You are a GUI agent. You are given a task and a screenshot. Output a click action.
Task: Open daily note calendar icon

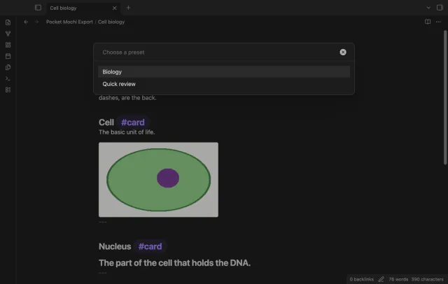[8, 56]
